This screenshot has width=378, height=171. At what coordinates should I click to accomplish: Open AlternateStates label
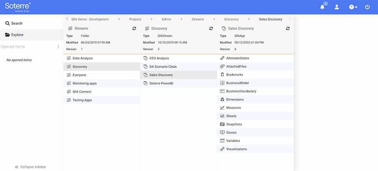[x=237, y=58]
